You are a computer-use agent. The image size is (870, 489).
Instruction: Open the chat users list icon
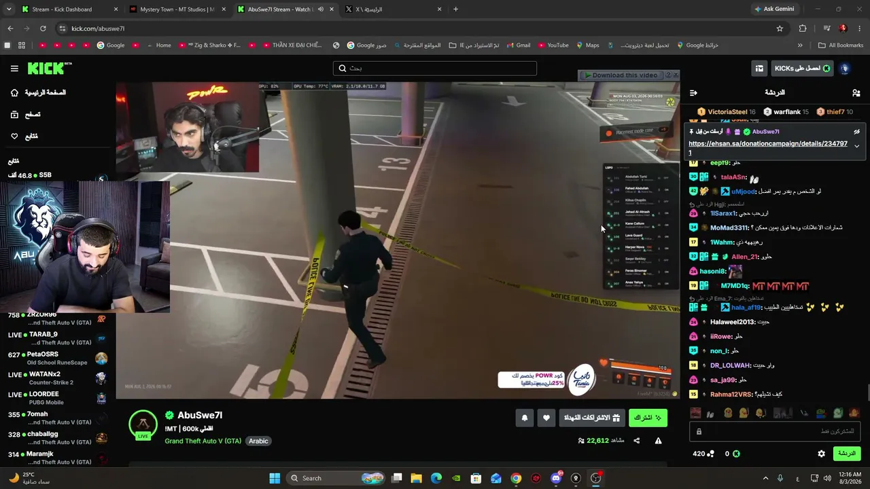(x=856, y=92)
